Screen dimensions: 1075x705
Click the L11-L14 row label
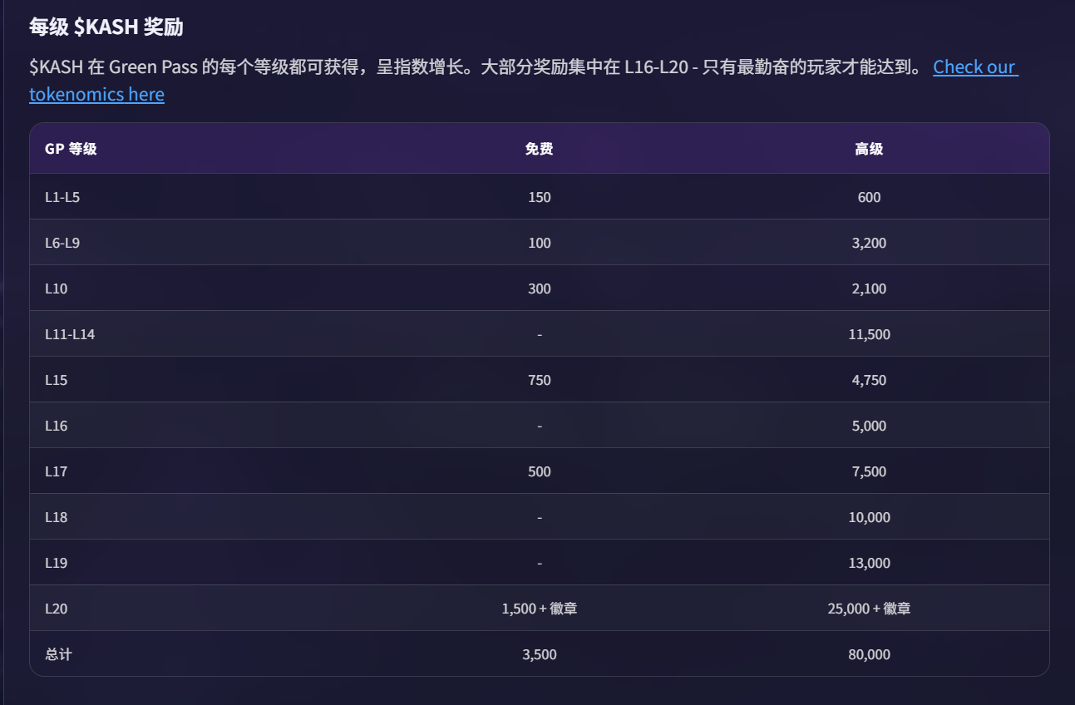click(x=69, y=334)
